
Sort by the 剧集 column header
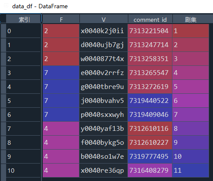pos(191,19)
